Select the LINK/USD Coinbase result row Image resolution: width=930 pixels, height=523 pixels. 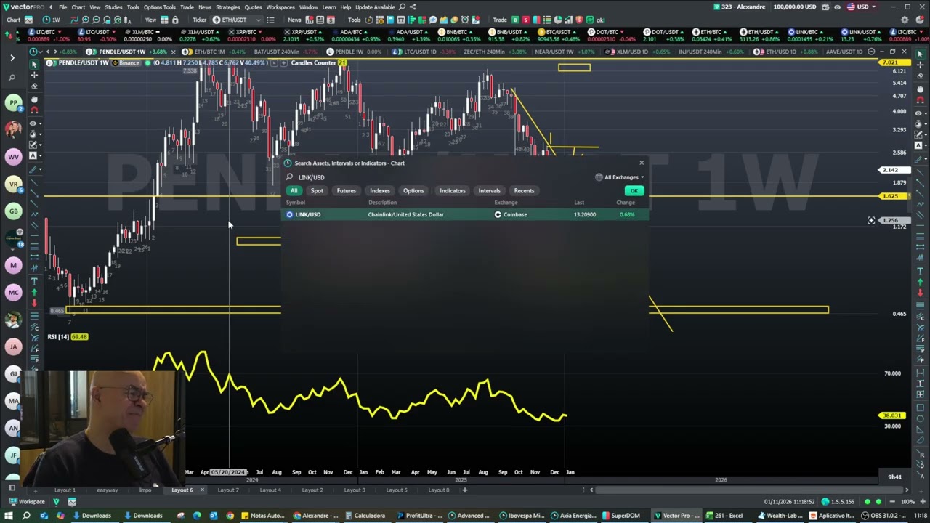(464, 214)
